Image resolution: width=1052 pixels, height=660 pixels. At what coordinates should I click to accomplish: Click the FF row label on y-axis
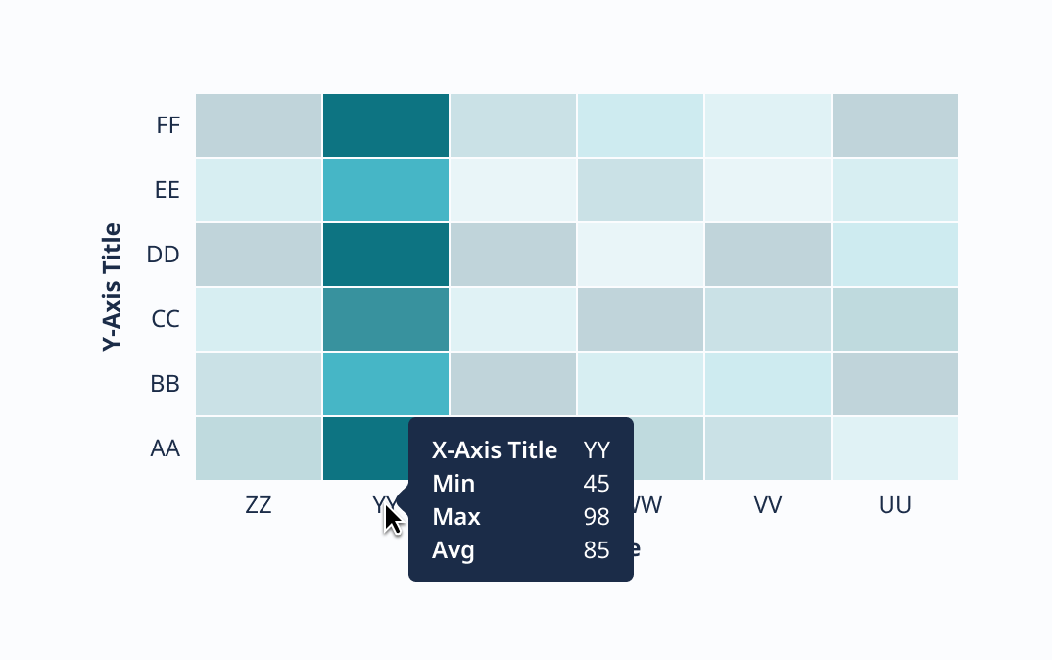point(167,125)
